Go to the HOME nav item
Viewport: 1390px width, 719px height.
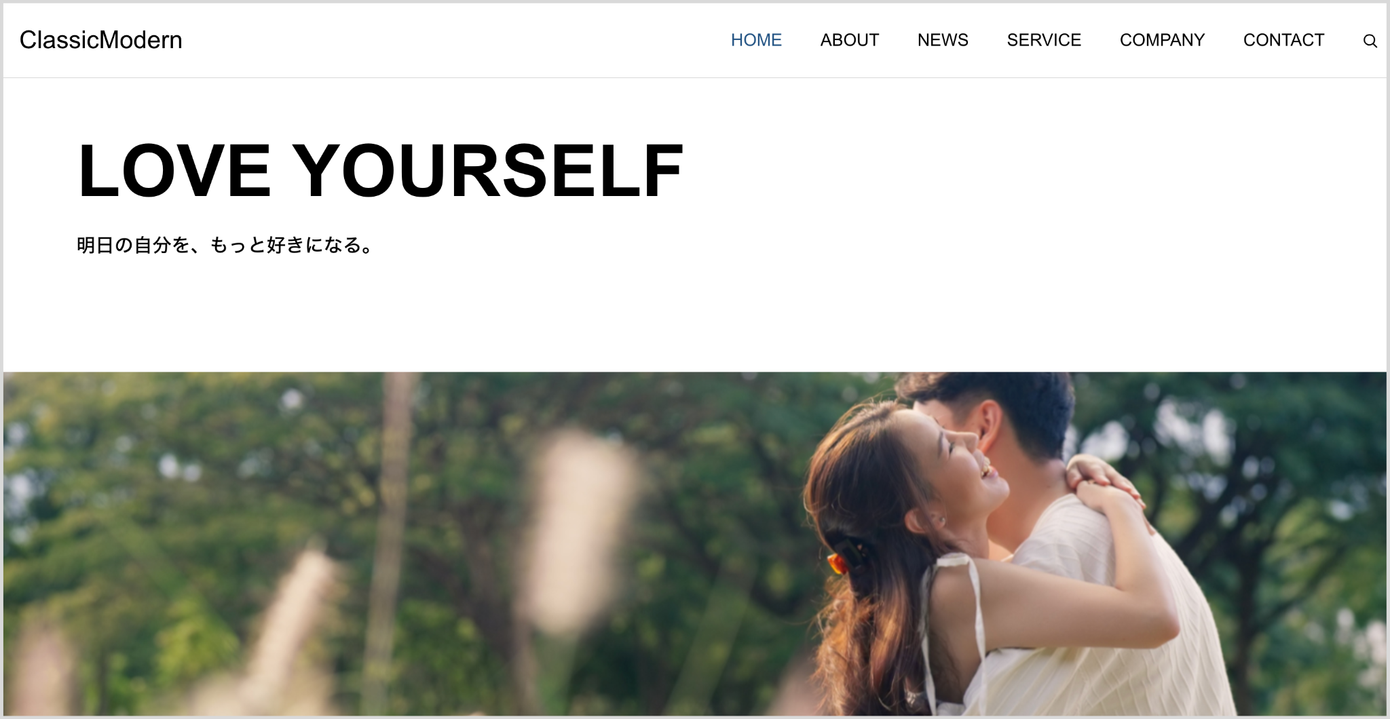(x=756, y=40)
